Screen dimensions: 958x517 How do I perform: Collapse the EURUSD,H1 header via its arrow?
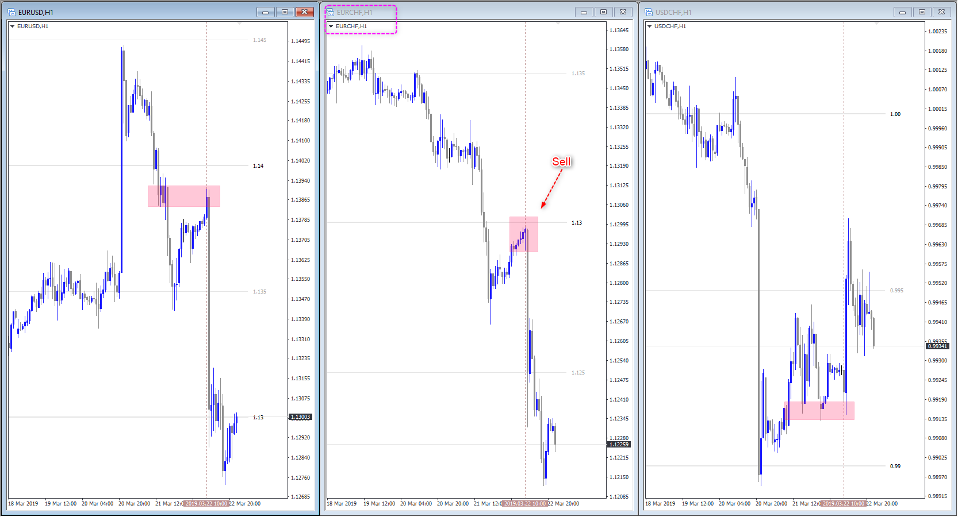click(x=13, y=26)
